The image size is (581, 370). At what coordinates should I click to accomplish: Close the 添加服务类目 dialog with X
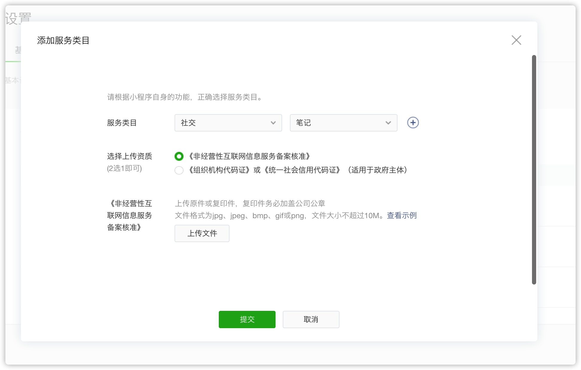(x=516, y=40)
